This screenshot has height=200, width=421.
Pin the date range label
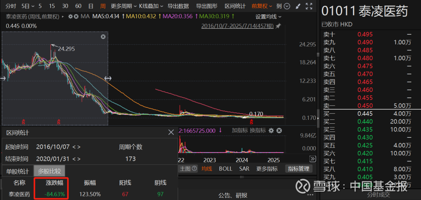[278, 26]
